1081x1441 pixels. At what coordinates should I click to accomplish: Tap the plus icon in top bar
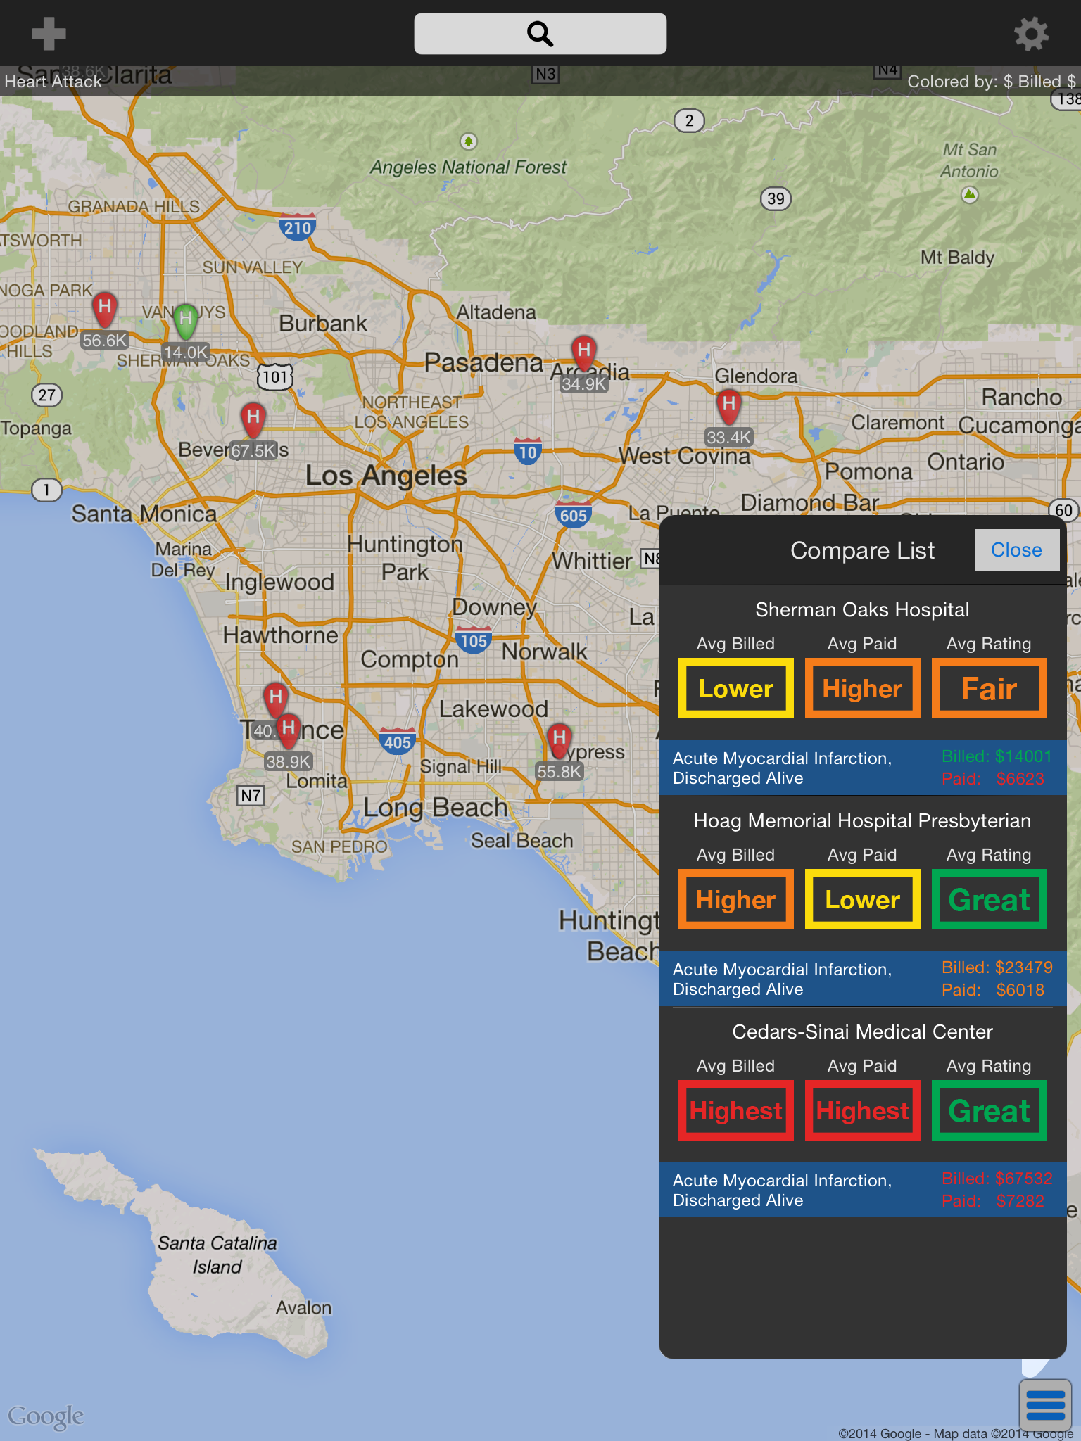click(49, 34)
